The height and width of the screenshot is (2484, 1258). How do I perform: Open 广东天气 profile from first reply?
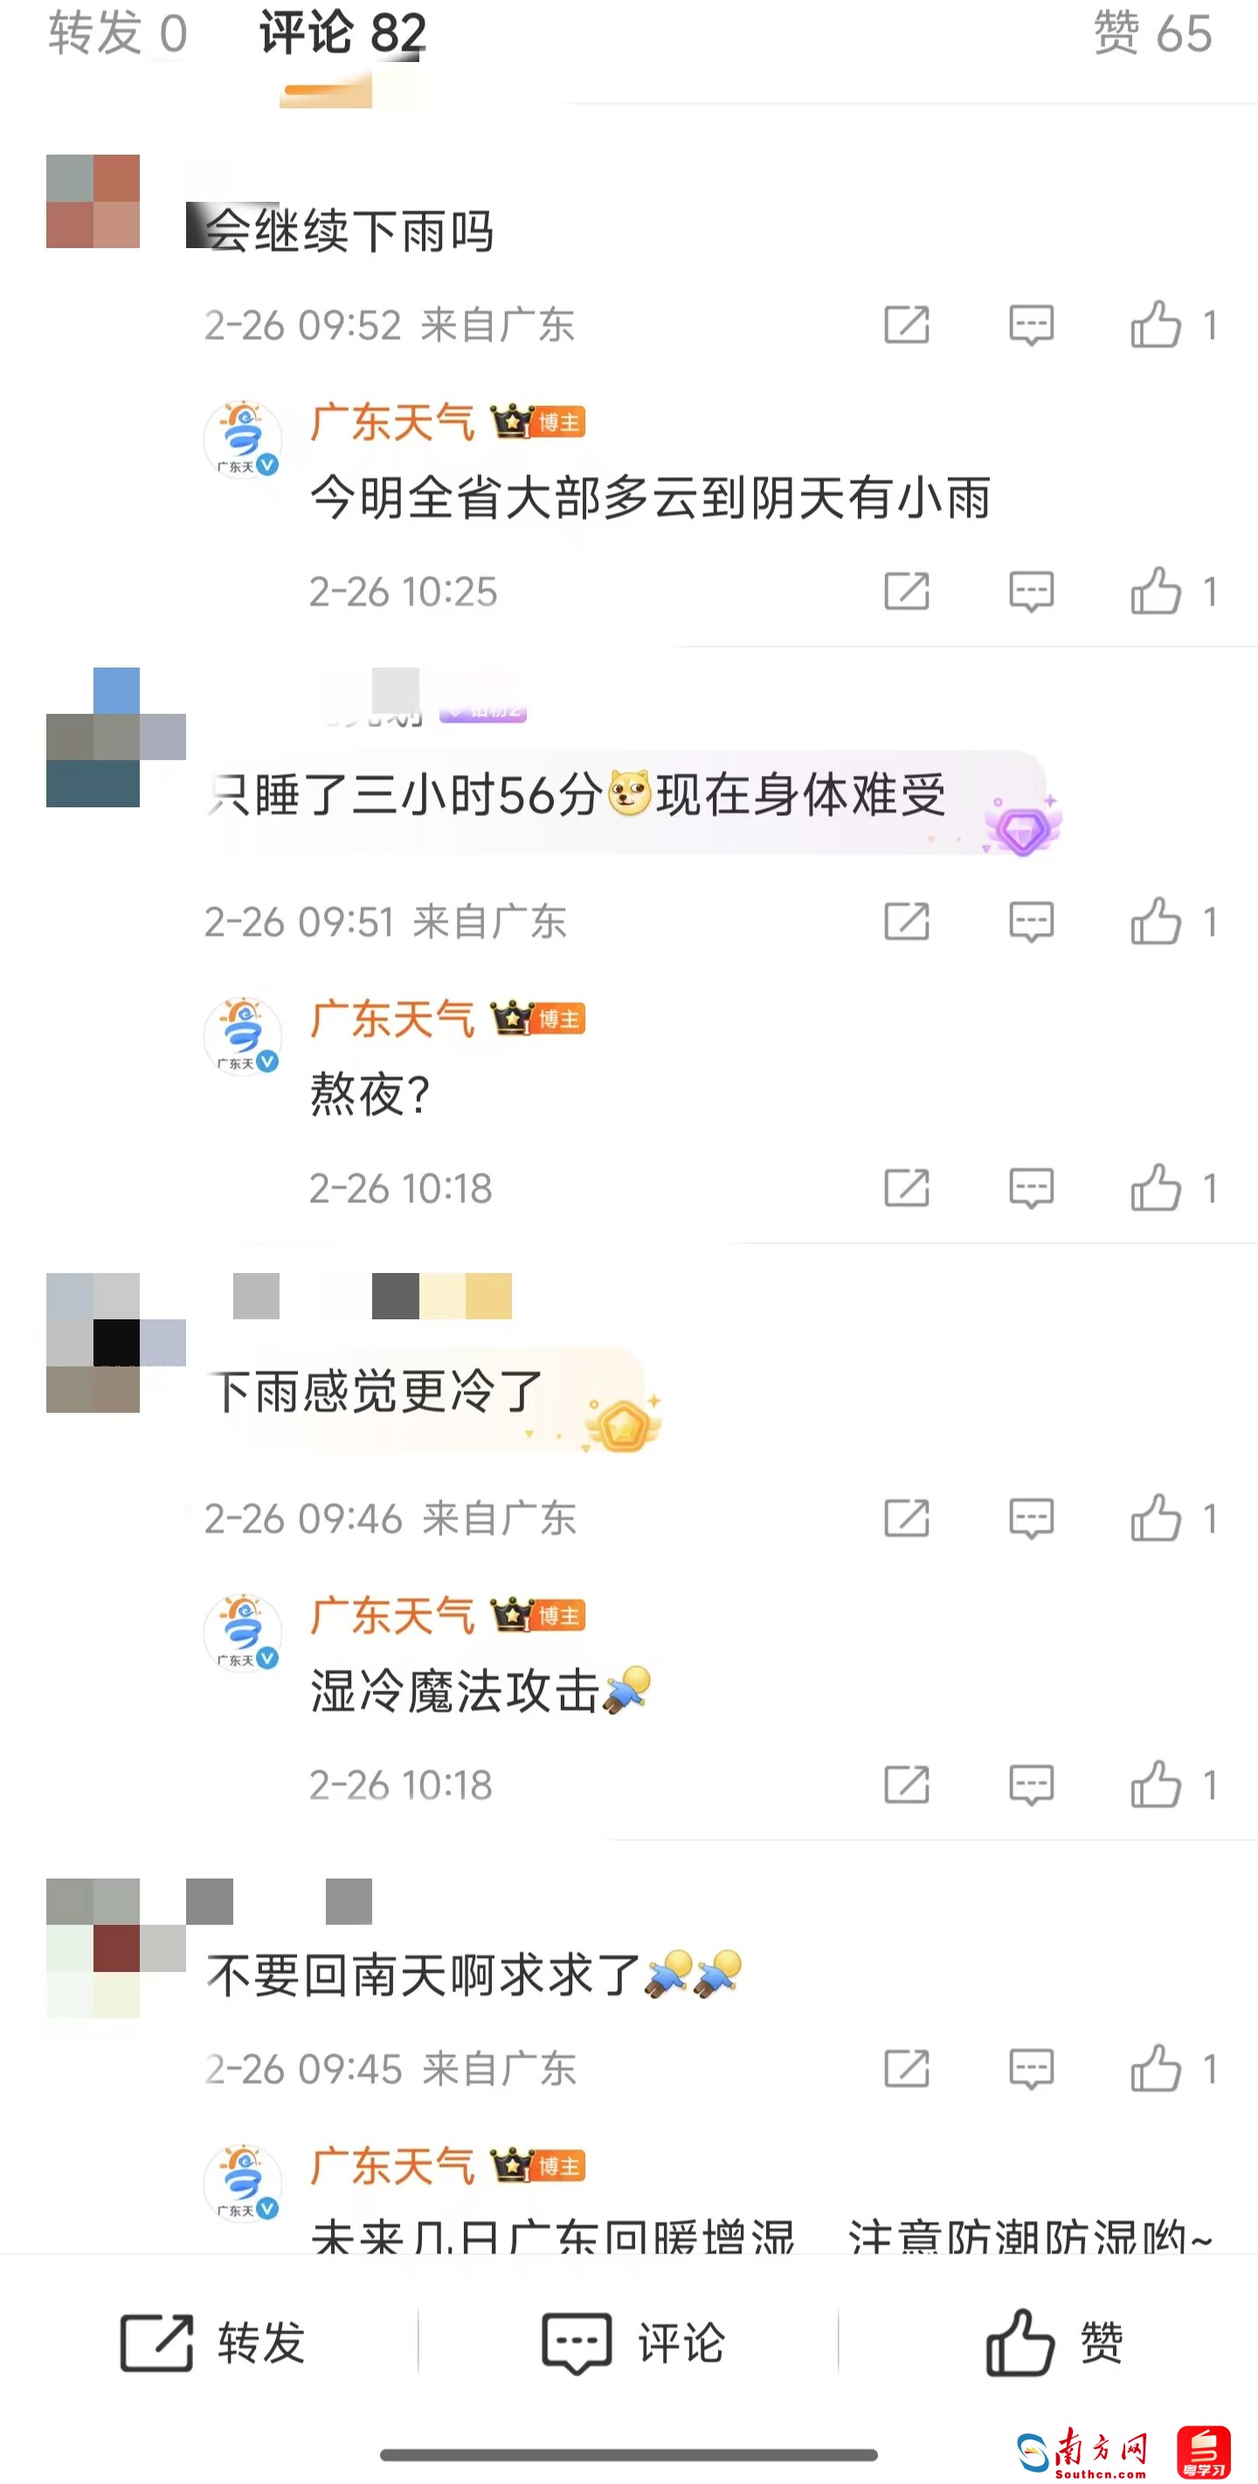click(392, 422)
